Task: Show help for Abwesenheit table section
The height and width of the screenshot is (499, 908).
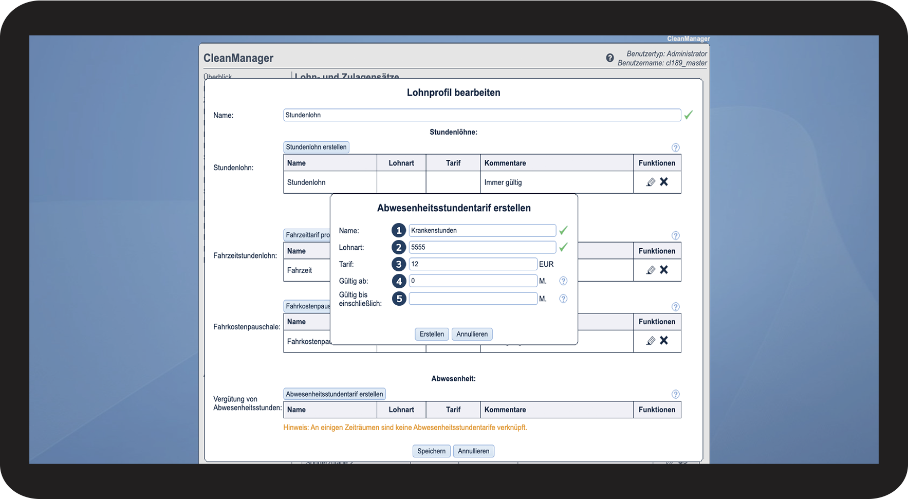Action: coord(675,394)
